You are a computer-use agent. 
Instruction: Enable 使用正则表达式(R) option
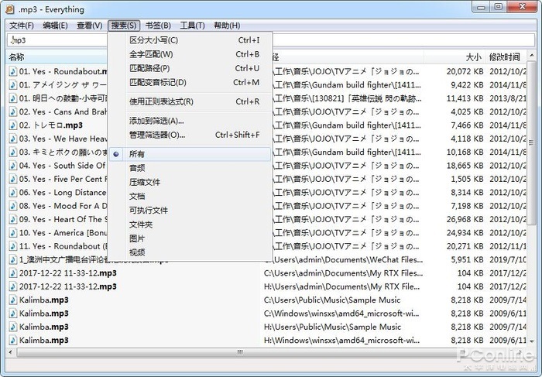point(190,101)
